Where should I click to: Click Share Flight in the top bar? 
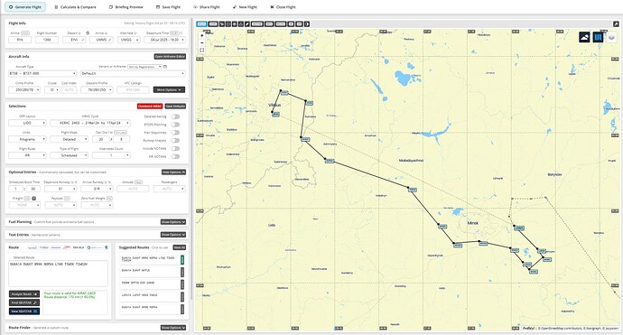pyautogui.click(x=206, y=6)
